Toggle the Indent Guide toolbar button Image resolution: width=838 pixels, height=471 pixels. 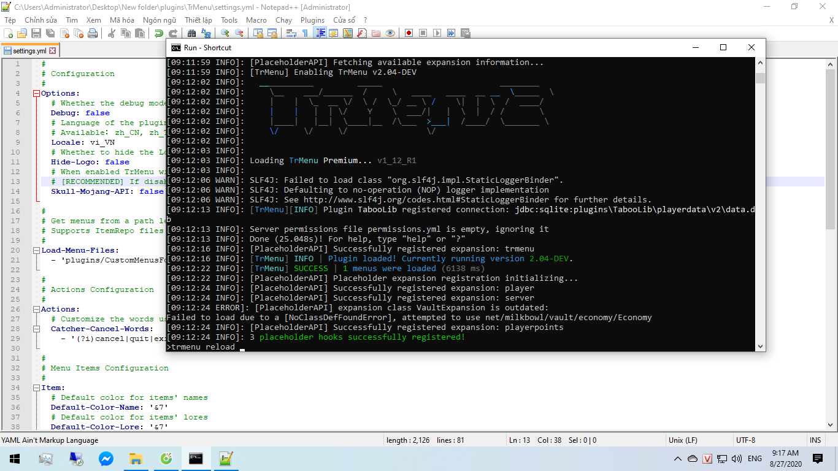pos(320,33)
